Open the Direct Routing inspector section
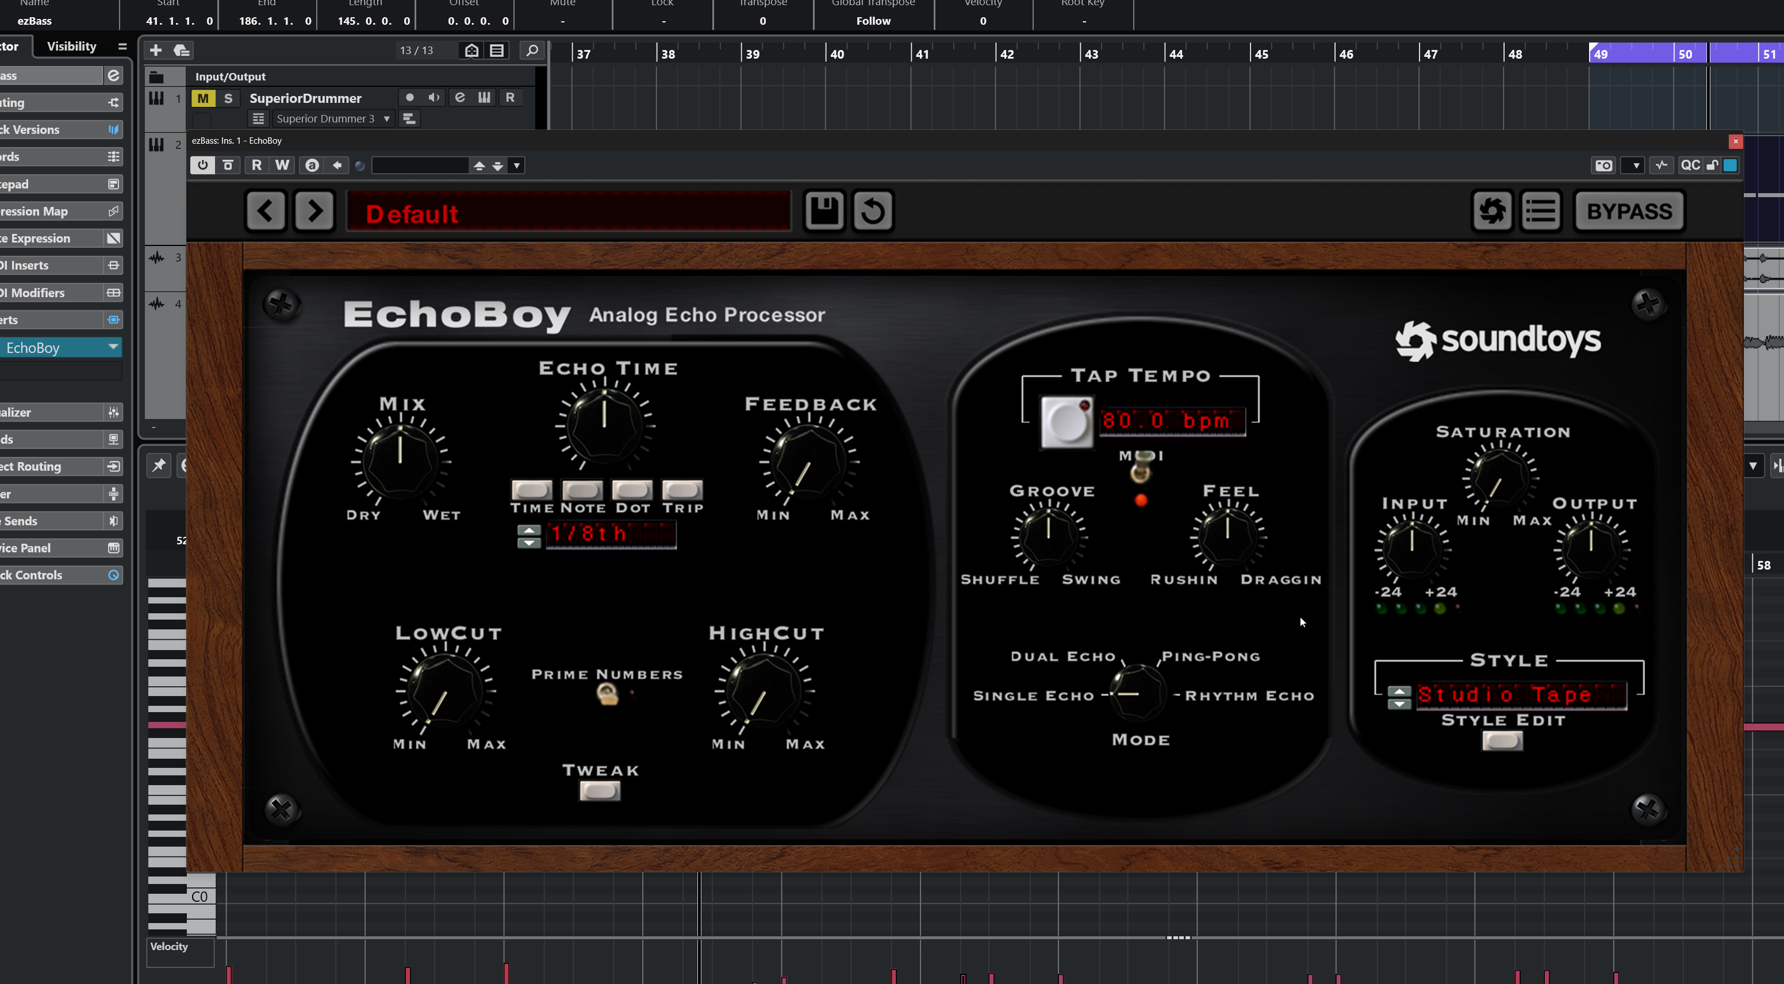 coord(61,466)
